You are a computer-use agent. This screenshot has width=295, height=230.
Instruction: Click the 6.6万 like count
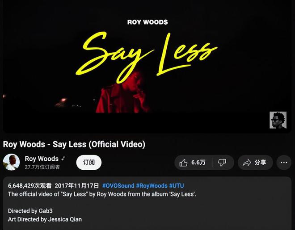(x=198, y=163)
